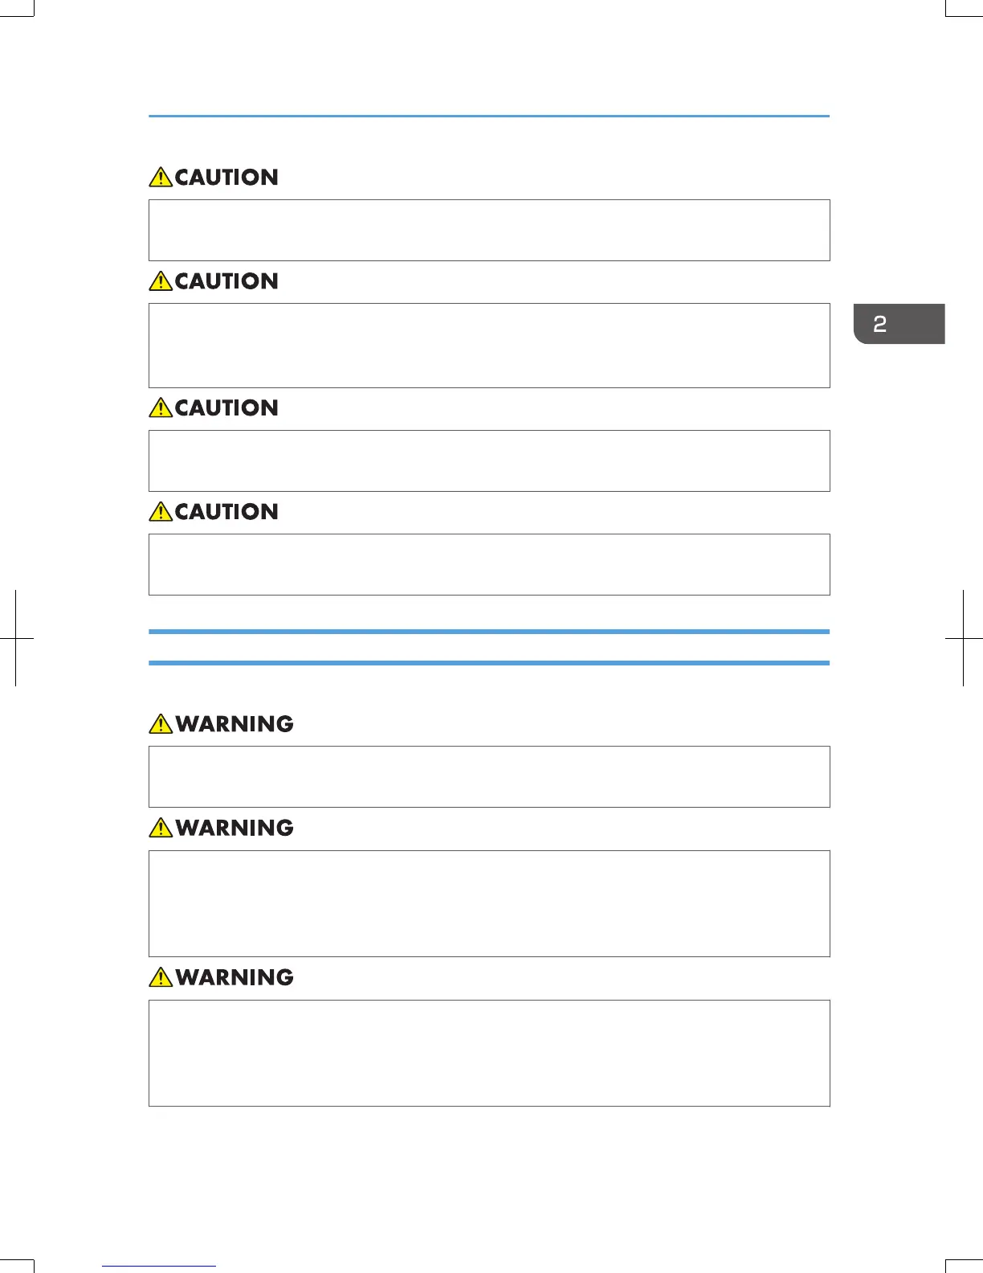Click the last WARNING heading text

click(x=235, y=977)
